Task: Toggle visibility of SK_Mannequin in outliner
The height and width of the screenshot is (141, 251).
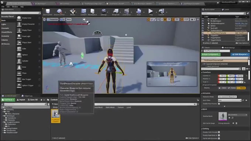Action: 203,21
